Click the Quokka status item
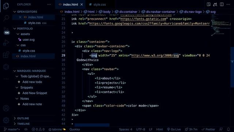The width and height of the screenshot is (234, 132). (x=75, y=129)
